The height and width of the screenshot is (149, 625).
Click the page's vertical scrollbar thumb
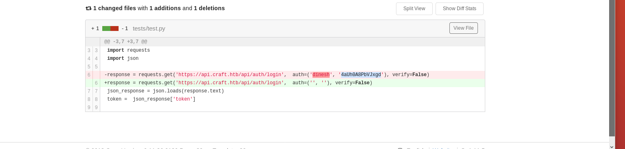[x=612, y=68]
